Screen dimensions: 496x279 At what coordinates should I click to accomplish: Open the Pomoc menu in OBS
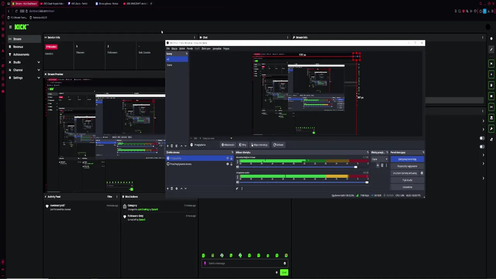click(226, 48)
